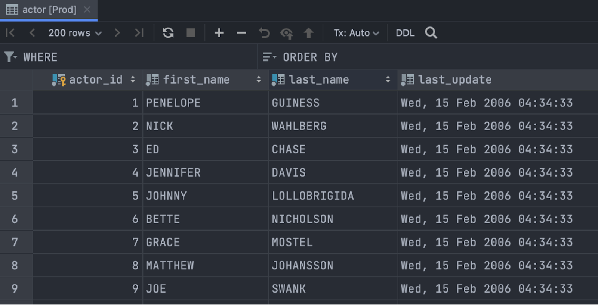598x306 pixels.
Task: Submit changes with up arrow icon
Action: [x=308, y=33]
